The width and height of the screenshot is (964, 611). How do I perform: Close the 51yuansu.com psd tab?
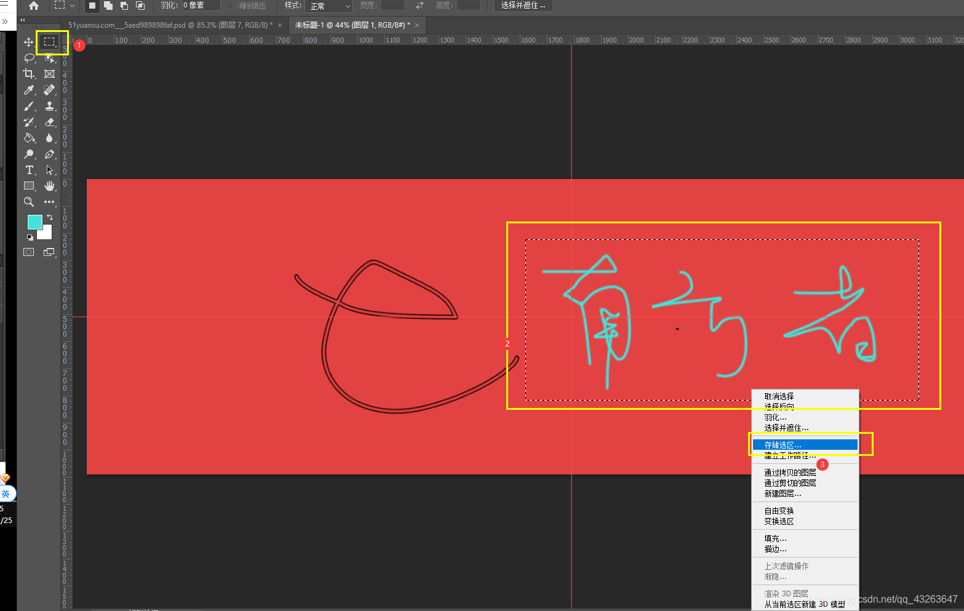click(280, 25)
